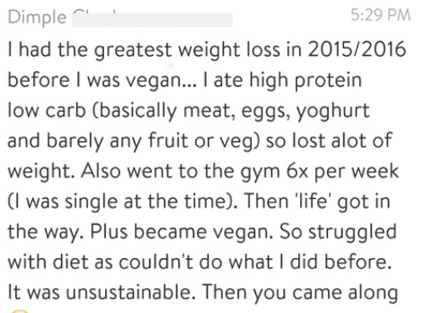Screen dimensions: 422x313
Task: Click the phrase 'greatest weight loss'
Action: (x=186, y=50)
